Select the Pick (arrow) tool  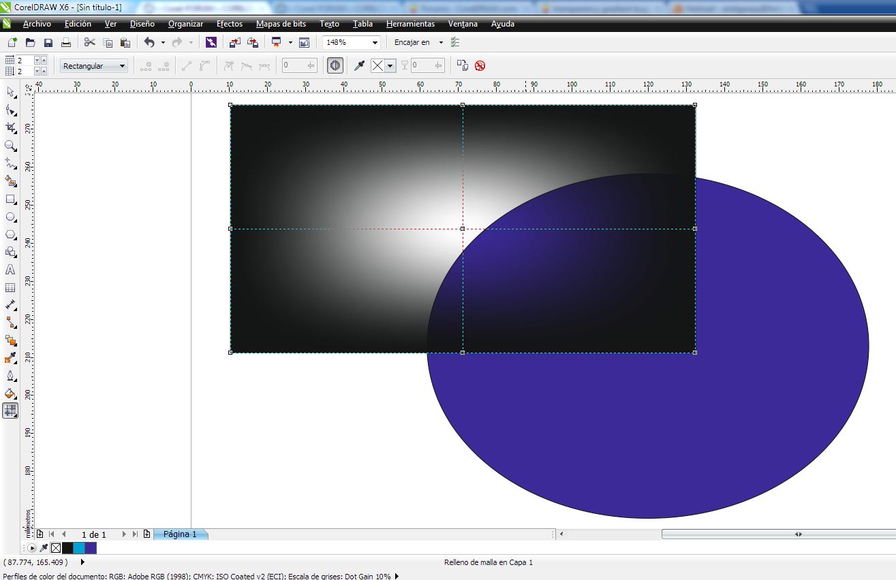(x=10, y=92)
